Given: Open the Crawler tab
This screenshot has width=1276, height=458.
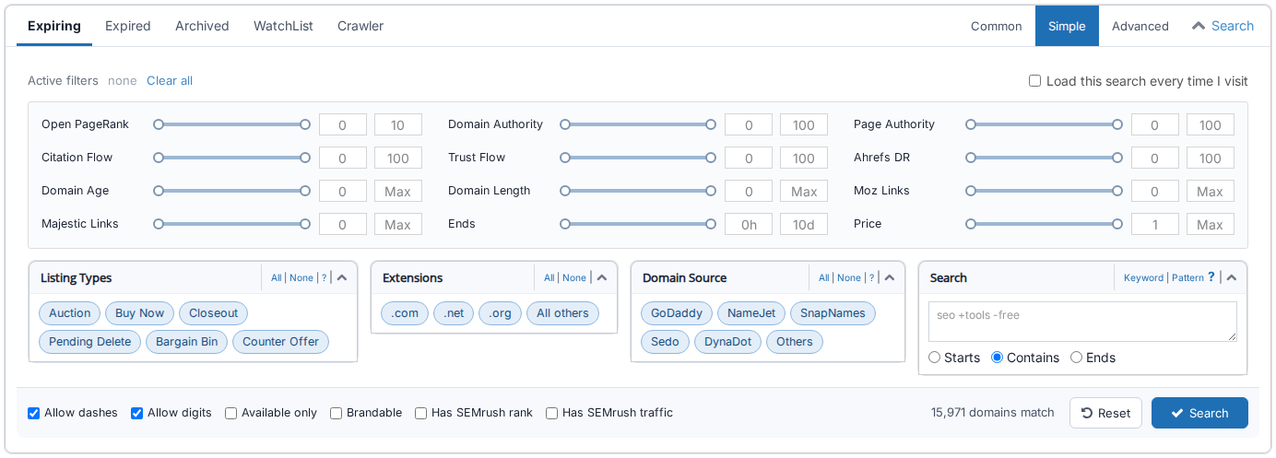Looking at the screenshot, I should pyautogui.click(x=360, y=26).
